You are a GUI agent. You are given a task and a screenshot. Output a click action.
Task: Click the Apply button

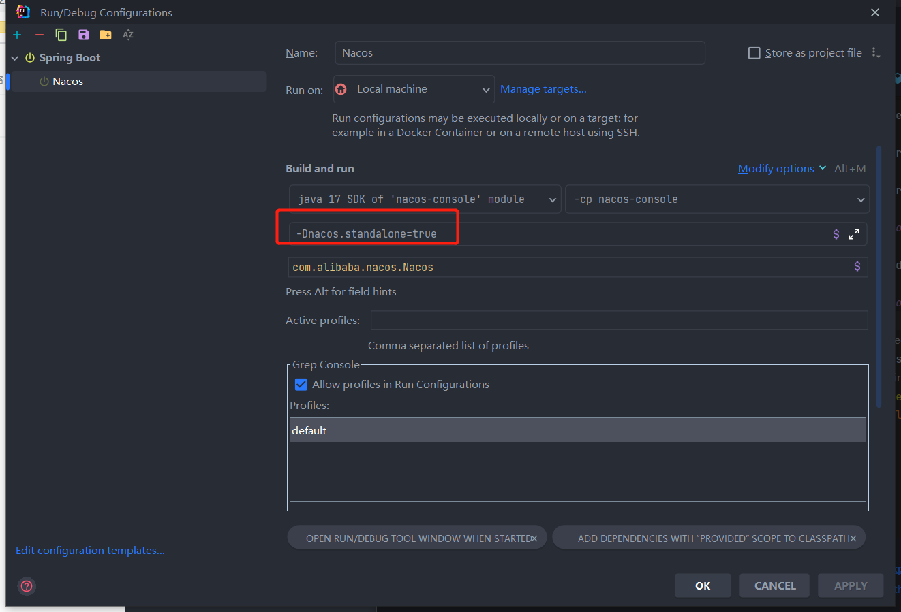click(x=851, y=585)
